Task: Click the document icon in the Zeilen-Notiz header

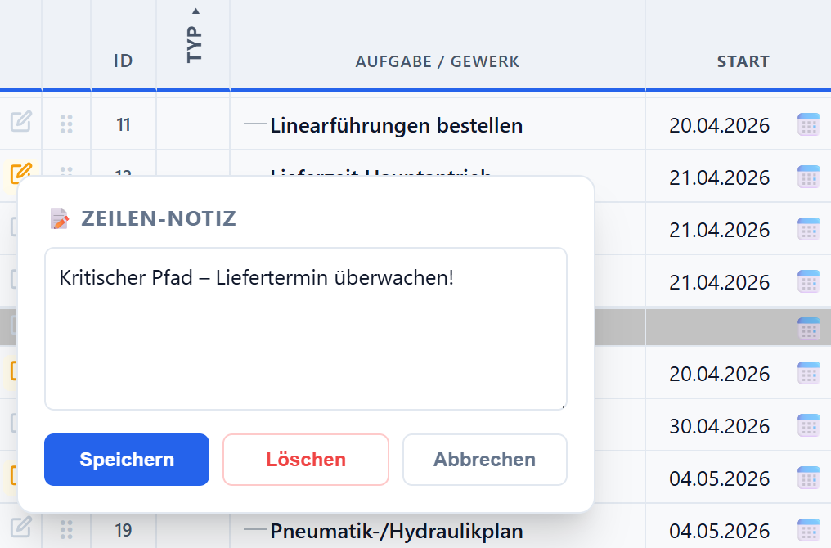Action: coord(58,218)
